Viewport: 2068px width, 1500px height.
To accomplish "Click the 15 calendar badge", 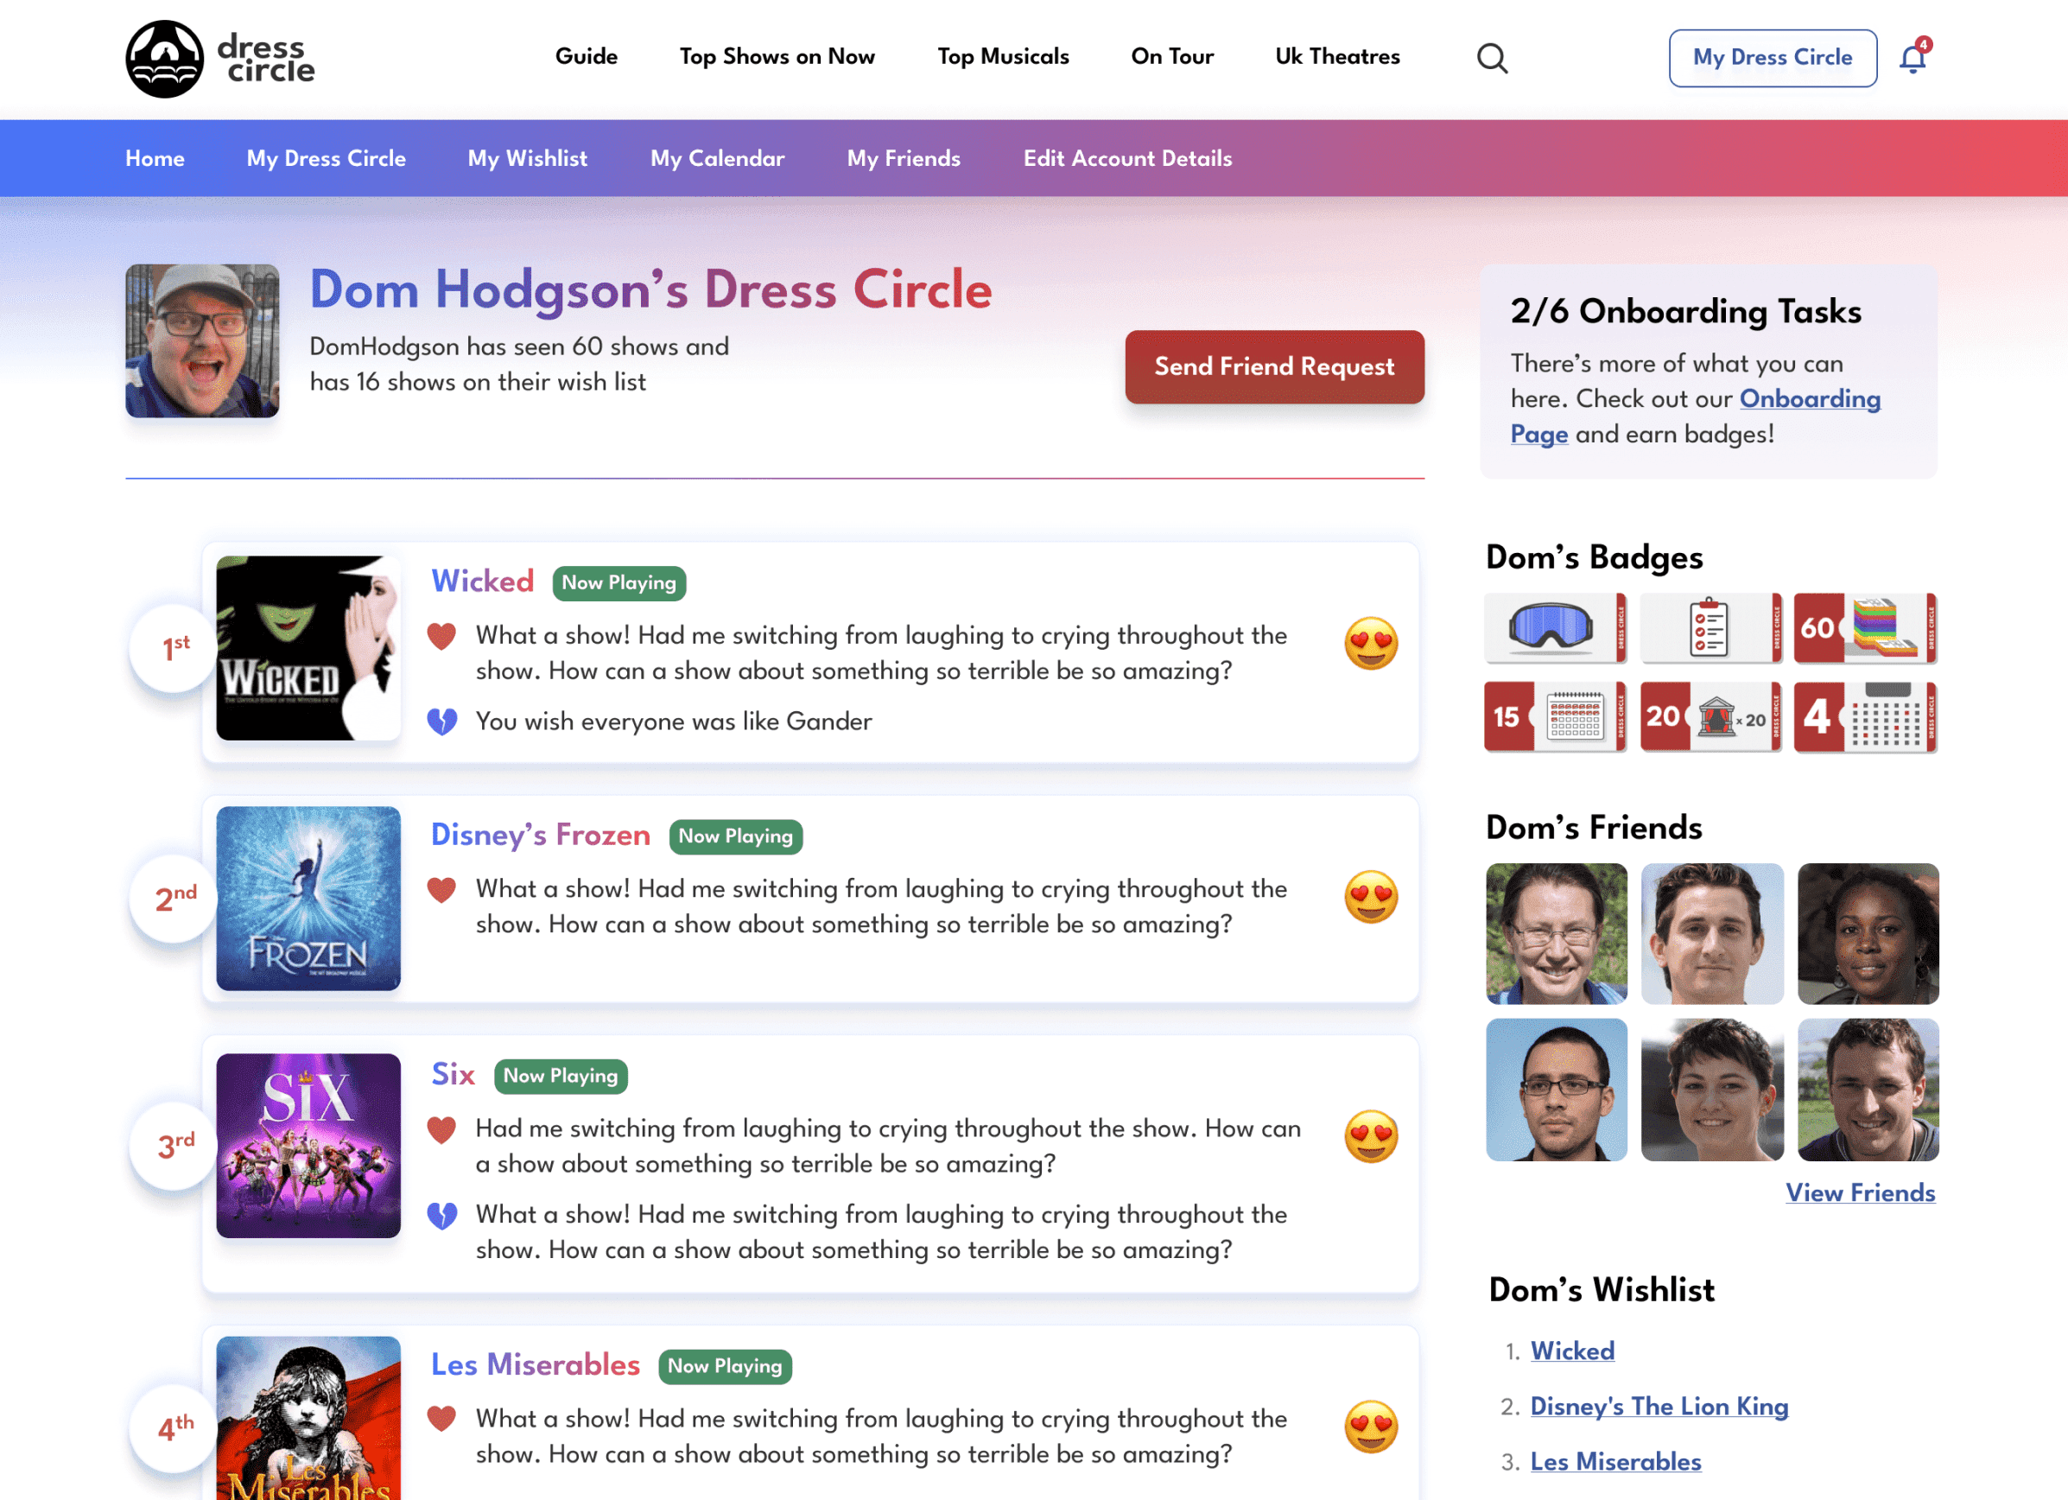I will [x=1555, y=716].
